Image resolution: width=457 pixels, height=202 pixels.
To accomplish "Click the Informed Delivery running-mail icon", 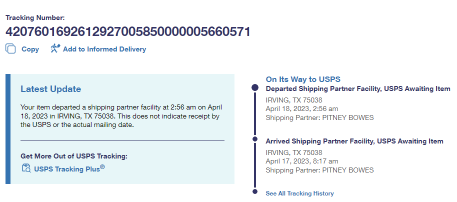I will click(x=55, y=48).
